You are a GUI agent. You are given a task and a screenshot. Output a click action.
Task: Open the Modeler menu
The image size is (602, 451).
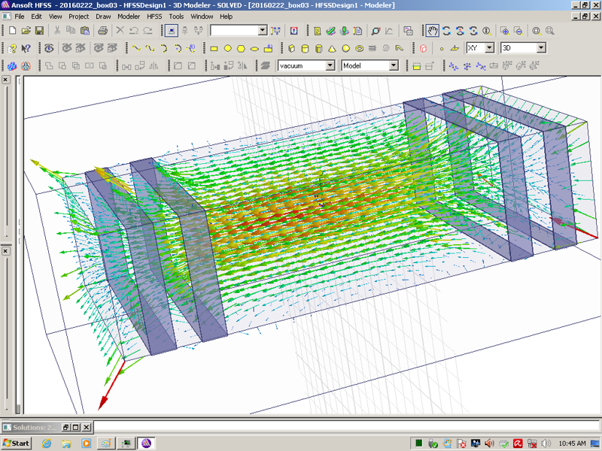(x=129, y=16)
